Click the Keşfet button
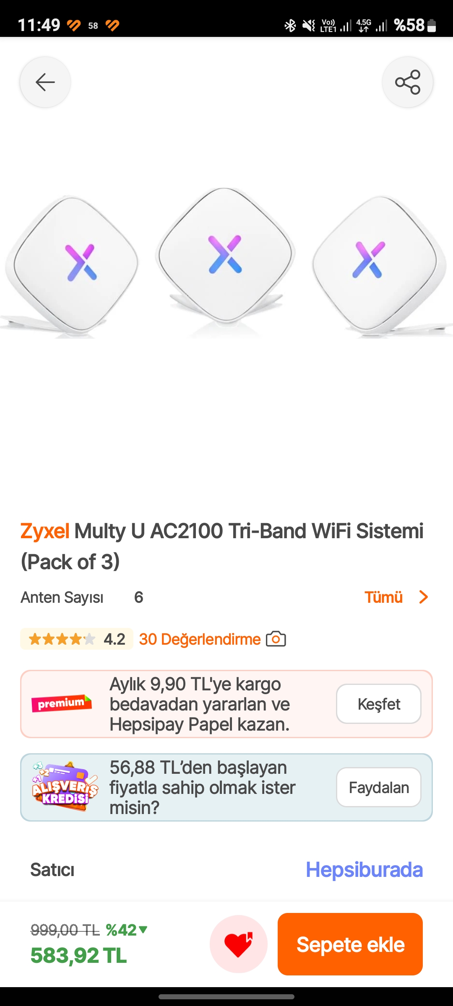The width and height of the screenshot is (453, 1006). tap(379, 704)
